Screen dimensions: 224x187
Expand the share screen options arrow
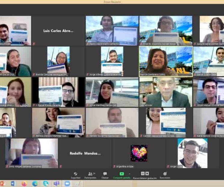tap(130, 173)
